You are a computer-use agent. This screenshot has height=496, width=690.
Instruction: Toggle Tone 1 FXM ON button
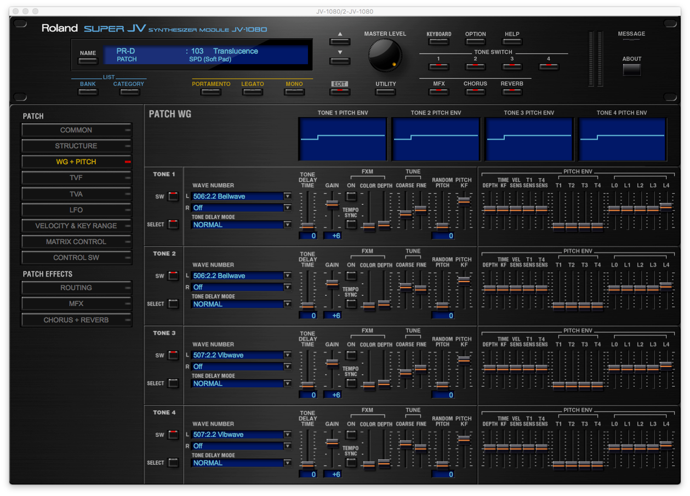pos(351,197)
